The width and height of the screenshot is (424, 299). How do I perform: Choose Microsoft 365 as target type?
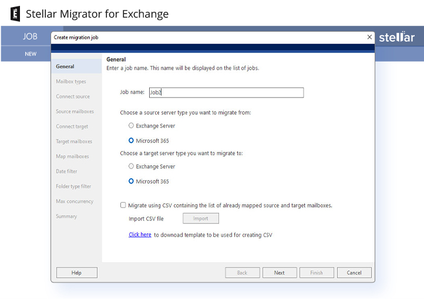coord(132,181)
